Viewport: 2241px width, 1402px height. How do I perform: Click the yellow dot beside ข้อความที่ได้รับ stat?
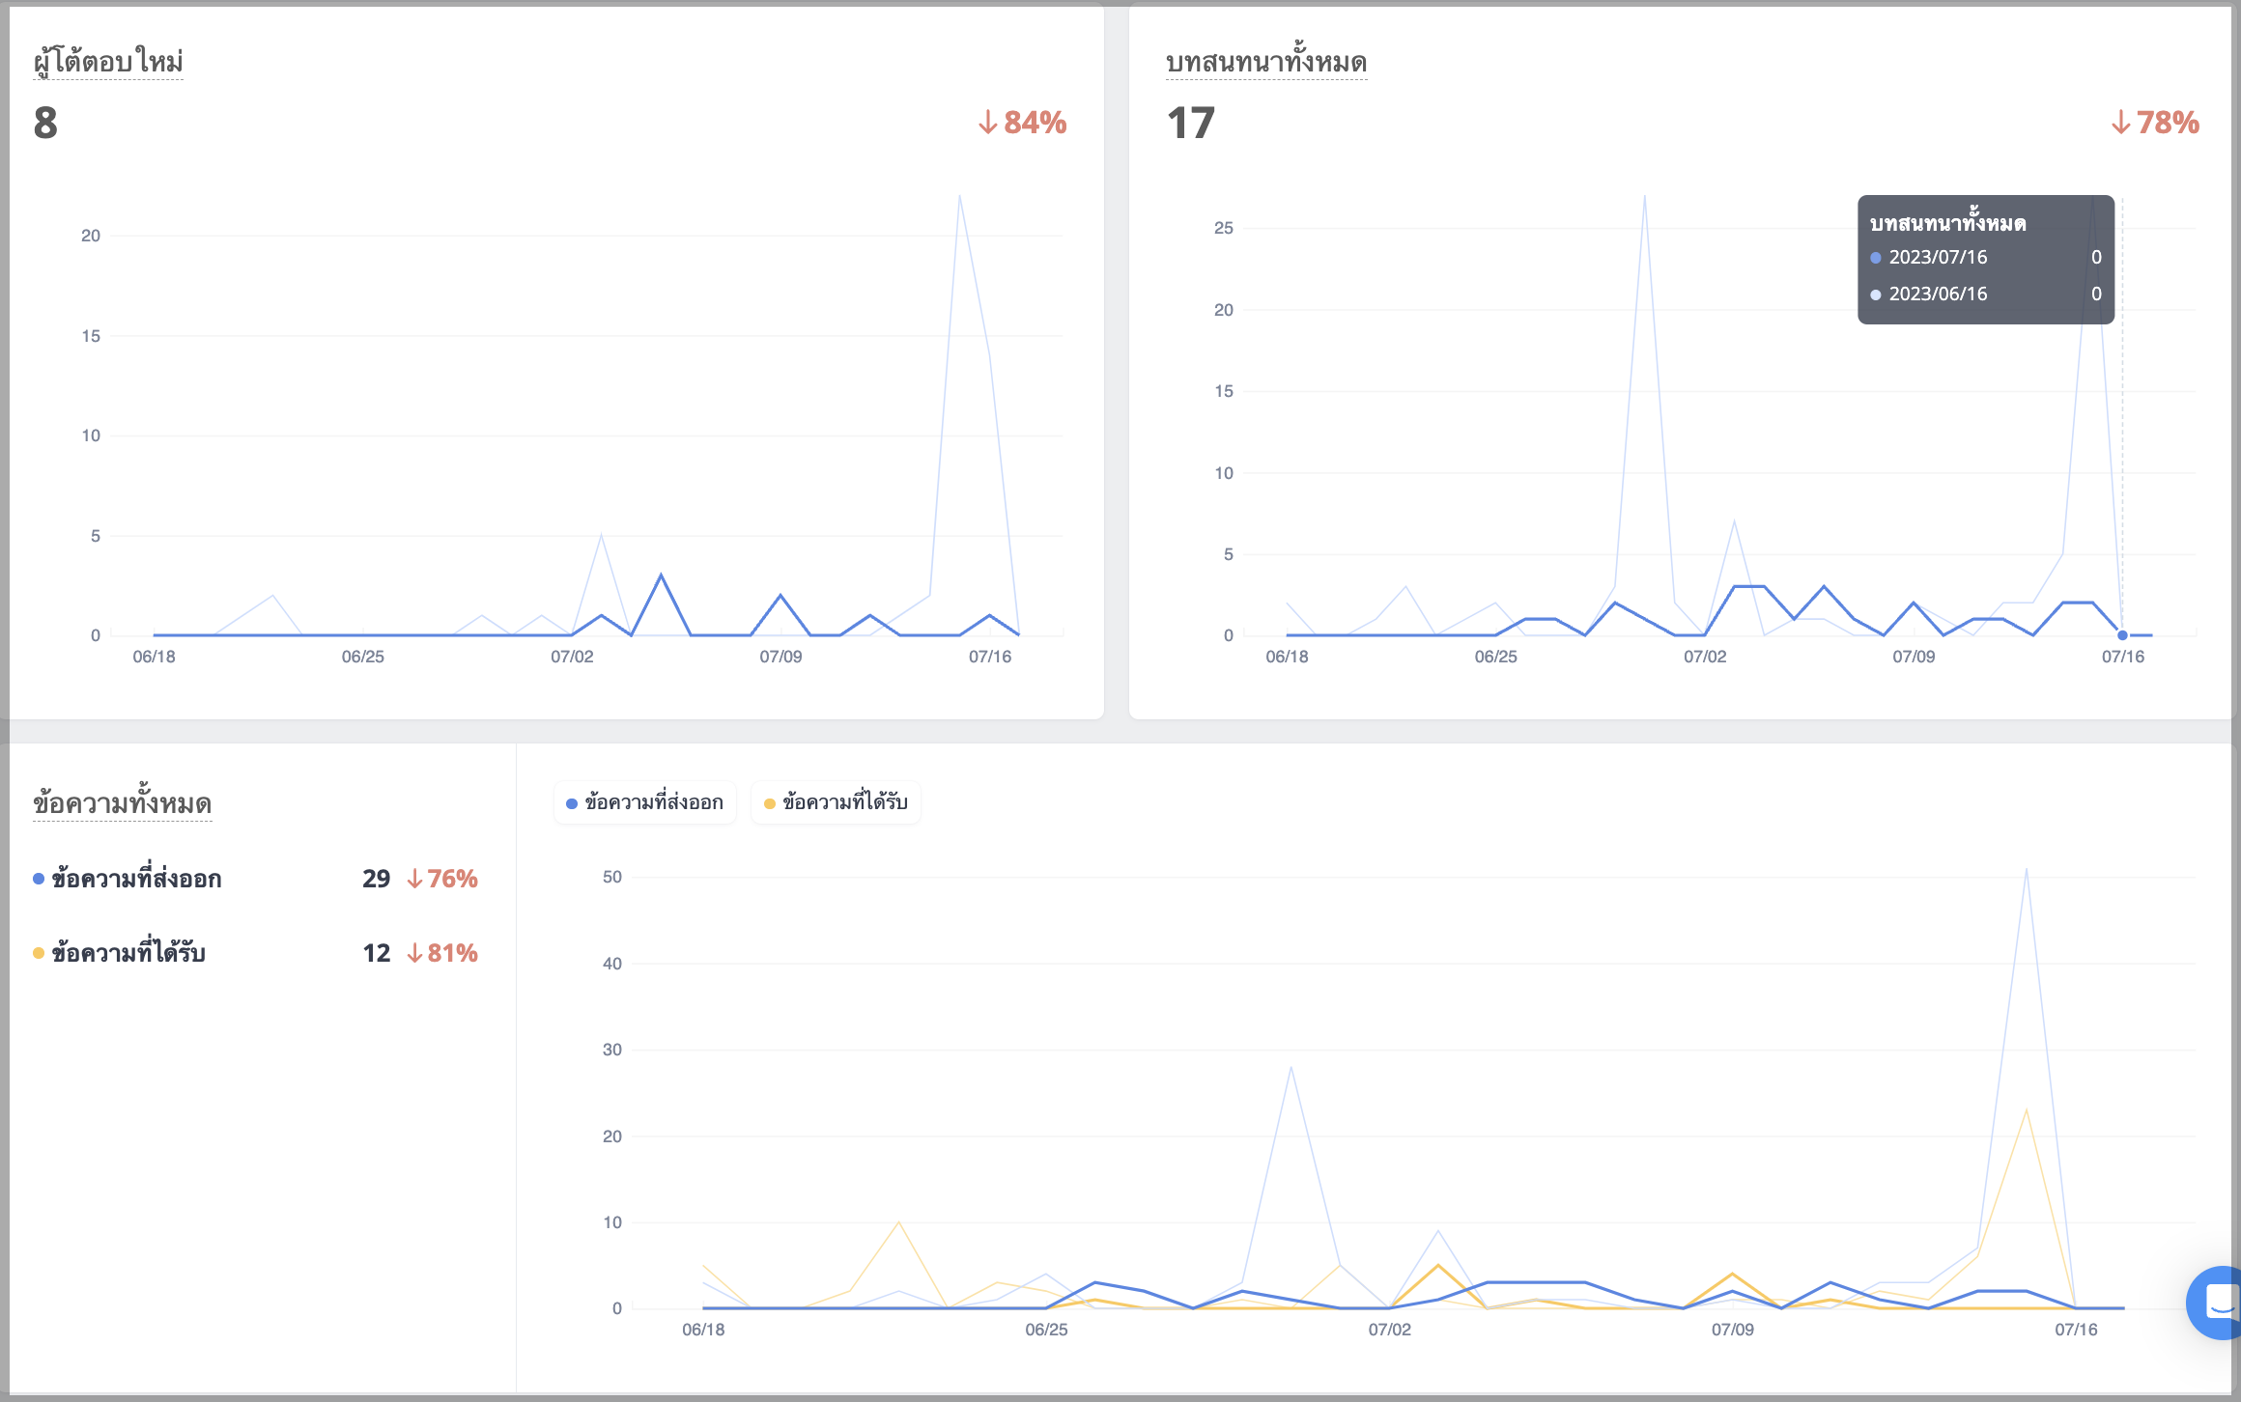click(x=39, y=953)
